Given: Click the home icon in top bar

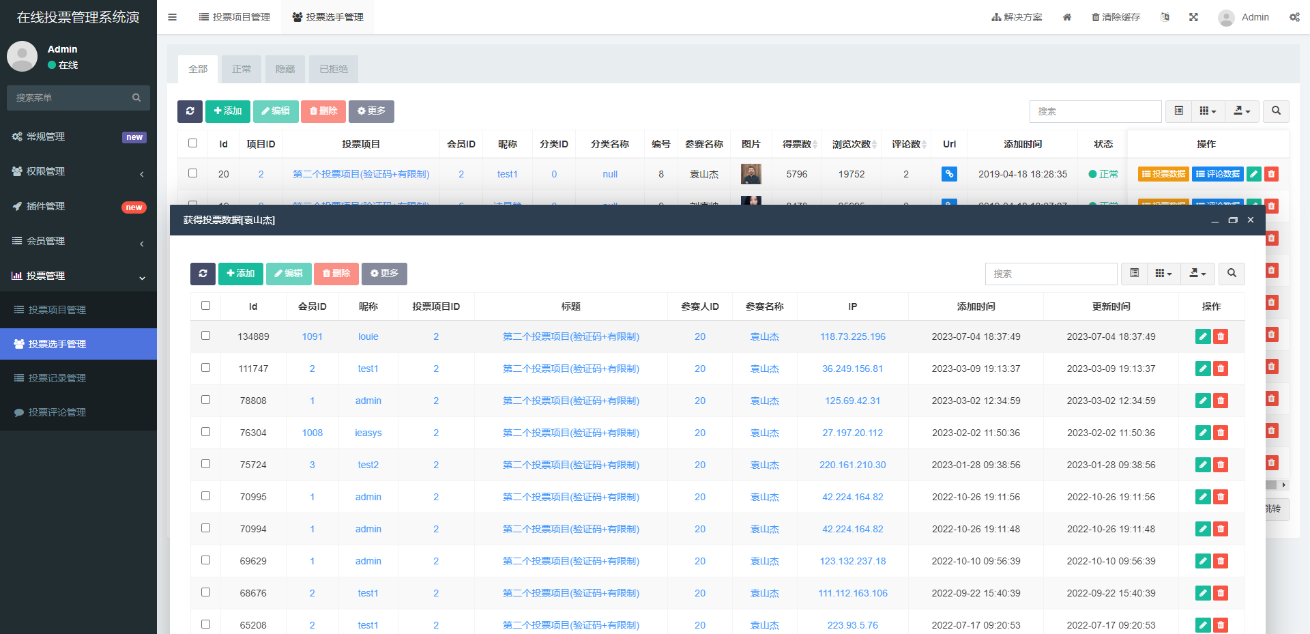Looking at the screenshot, I should [x=1067, y=17].
